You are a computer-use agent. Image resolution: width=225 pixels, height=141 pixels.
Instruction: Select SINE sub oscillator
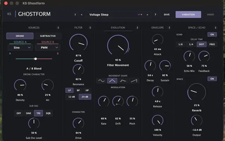click(28, 113)
